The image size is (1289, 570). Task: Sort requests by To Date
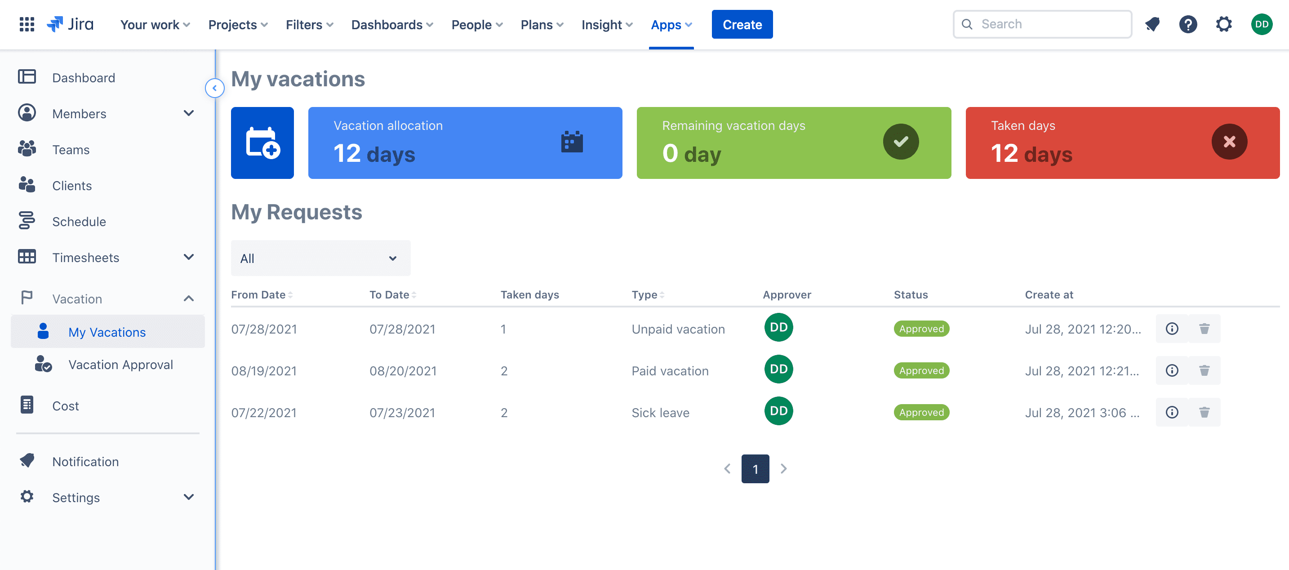[x=393, y=295]
